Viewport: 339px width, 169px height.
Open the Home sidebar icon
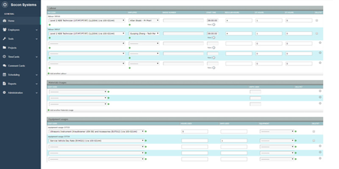4,21
